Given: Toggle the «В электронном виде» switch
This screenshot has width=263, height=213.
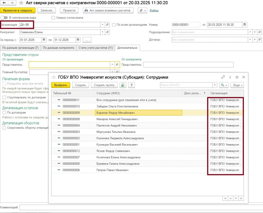Looking at the screenshot, I should pyautogui.click(x=4, y=18).
